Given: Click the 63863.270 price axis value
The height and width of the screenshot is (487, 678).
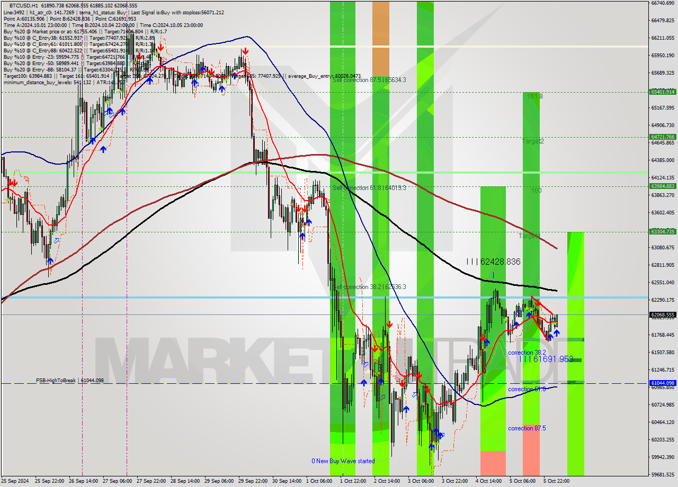Looking at the screenshot, I should [x=663, y=195].
